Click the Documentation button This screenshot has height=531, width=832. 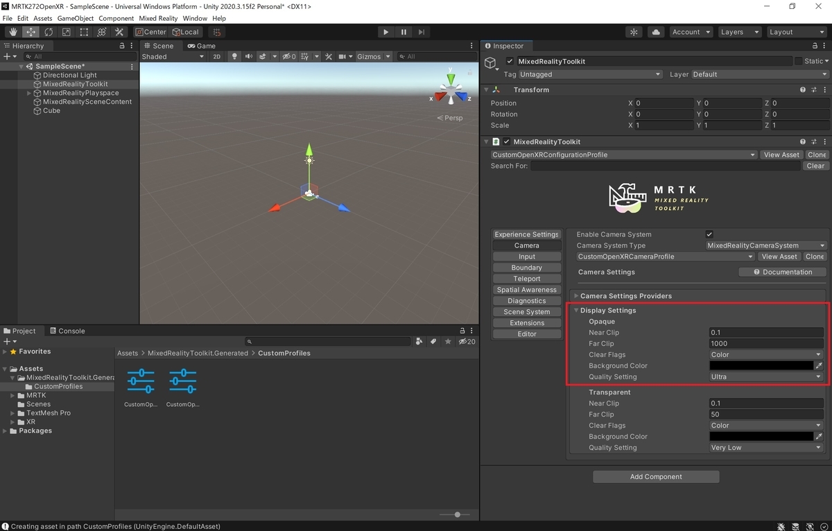pos(782,272)
